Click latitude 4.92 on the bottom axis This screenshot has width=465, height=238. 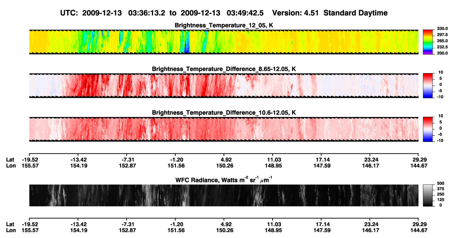(x=225, y=224)
